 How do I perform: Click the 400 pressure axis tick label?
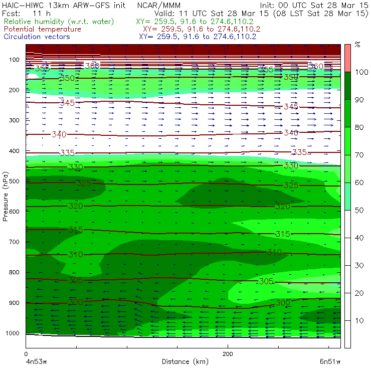click(14, 151)
